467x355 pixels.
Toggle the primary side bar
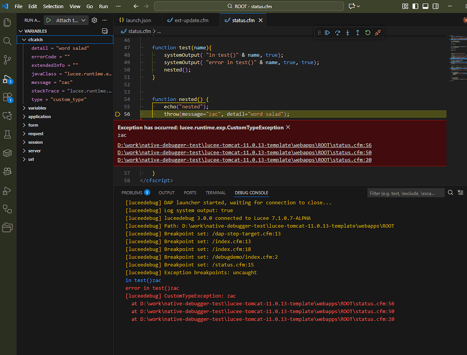[x=415, y=6]
